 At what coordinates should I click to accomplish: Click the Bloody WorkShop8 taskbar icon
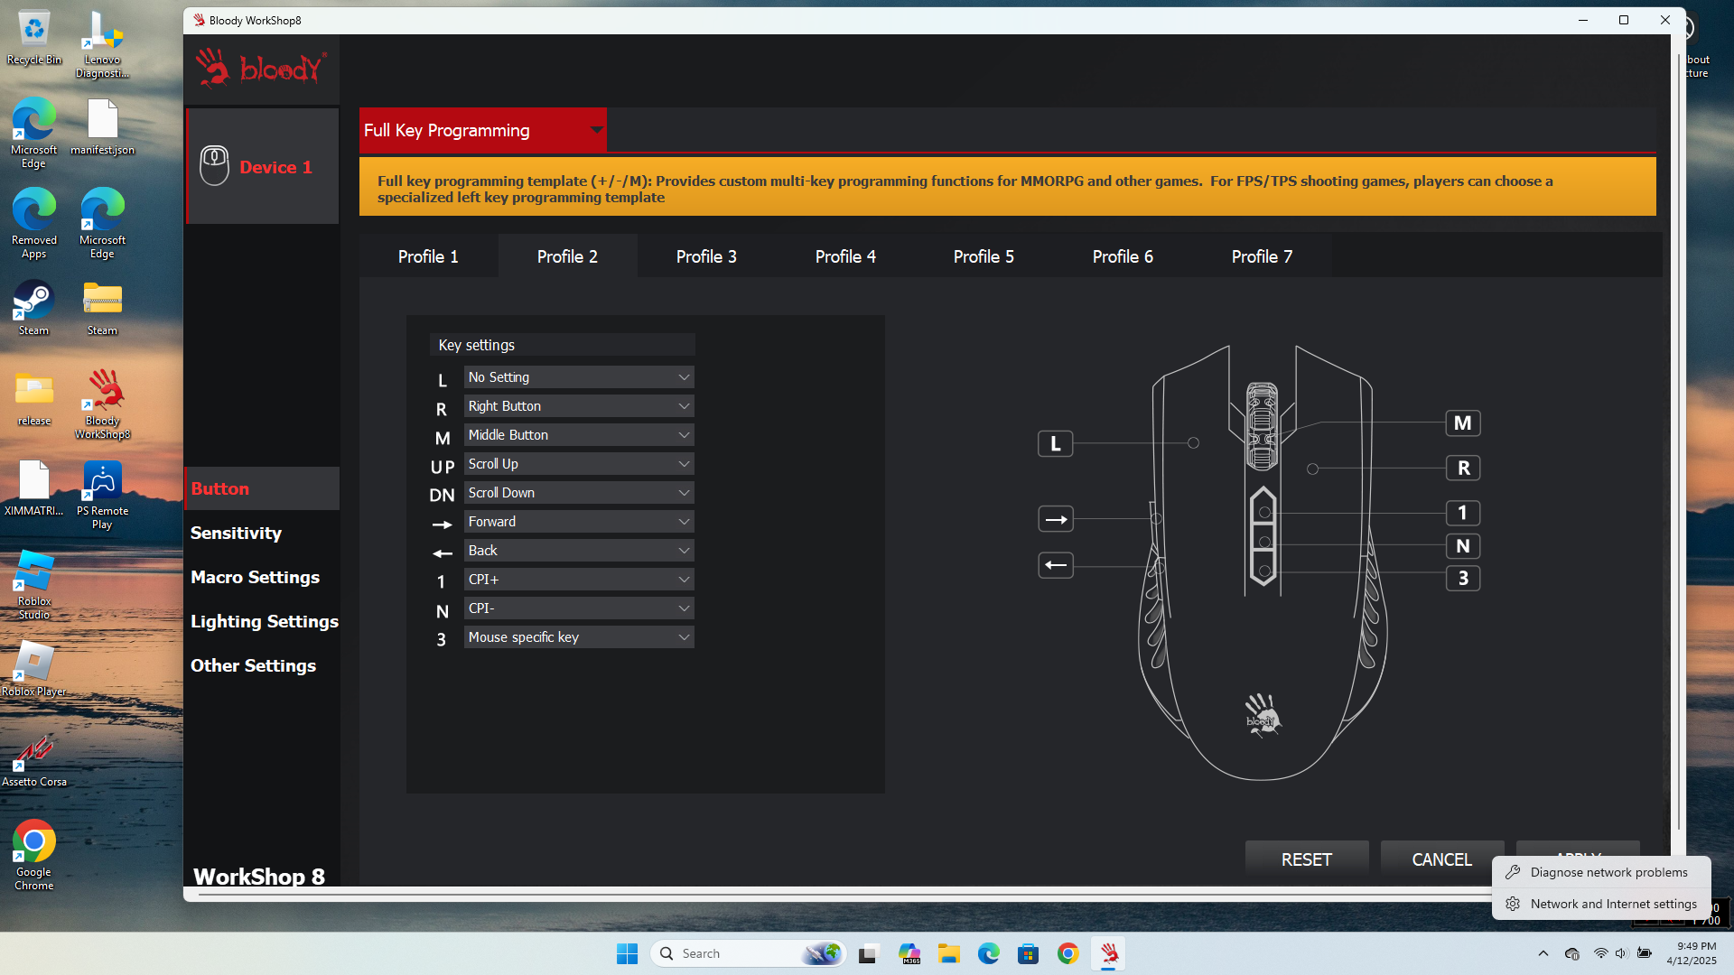pos(1109,953)
